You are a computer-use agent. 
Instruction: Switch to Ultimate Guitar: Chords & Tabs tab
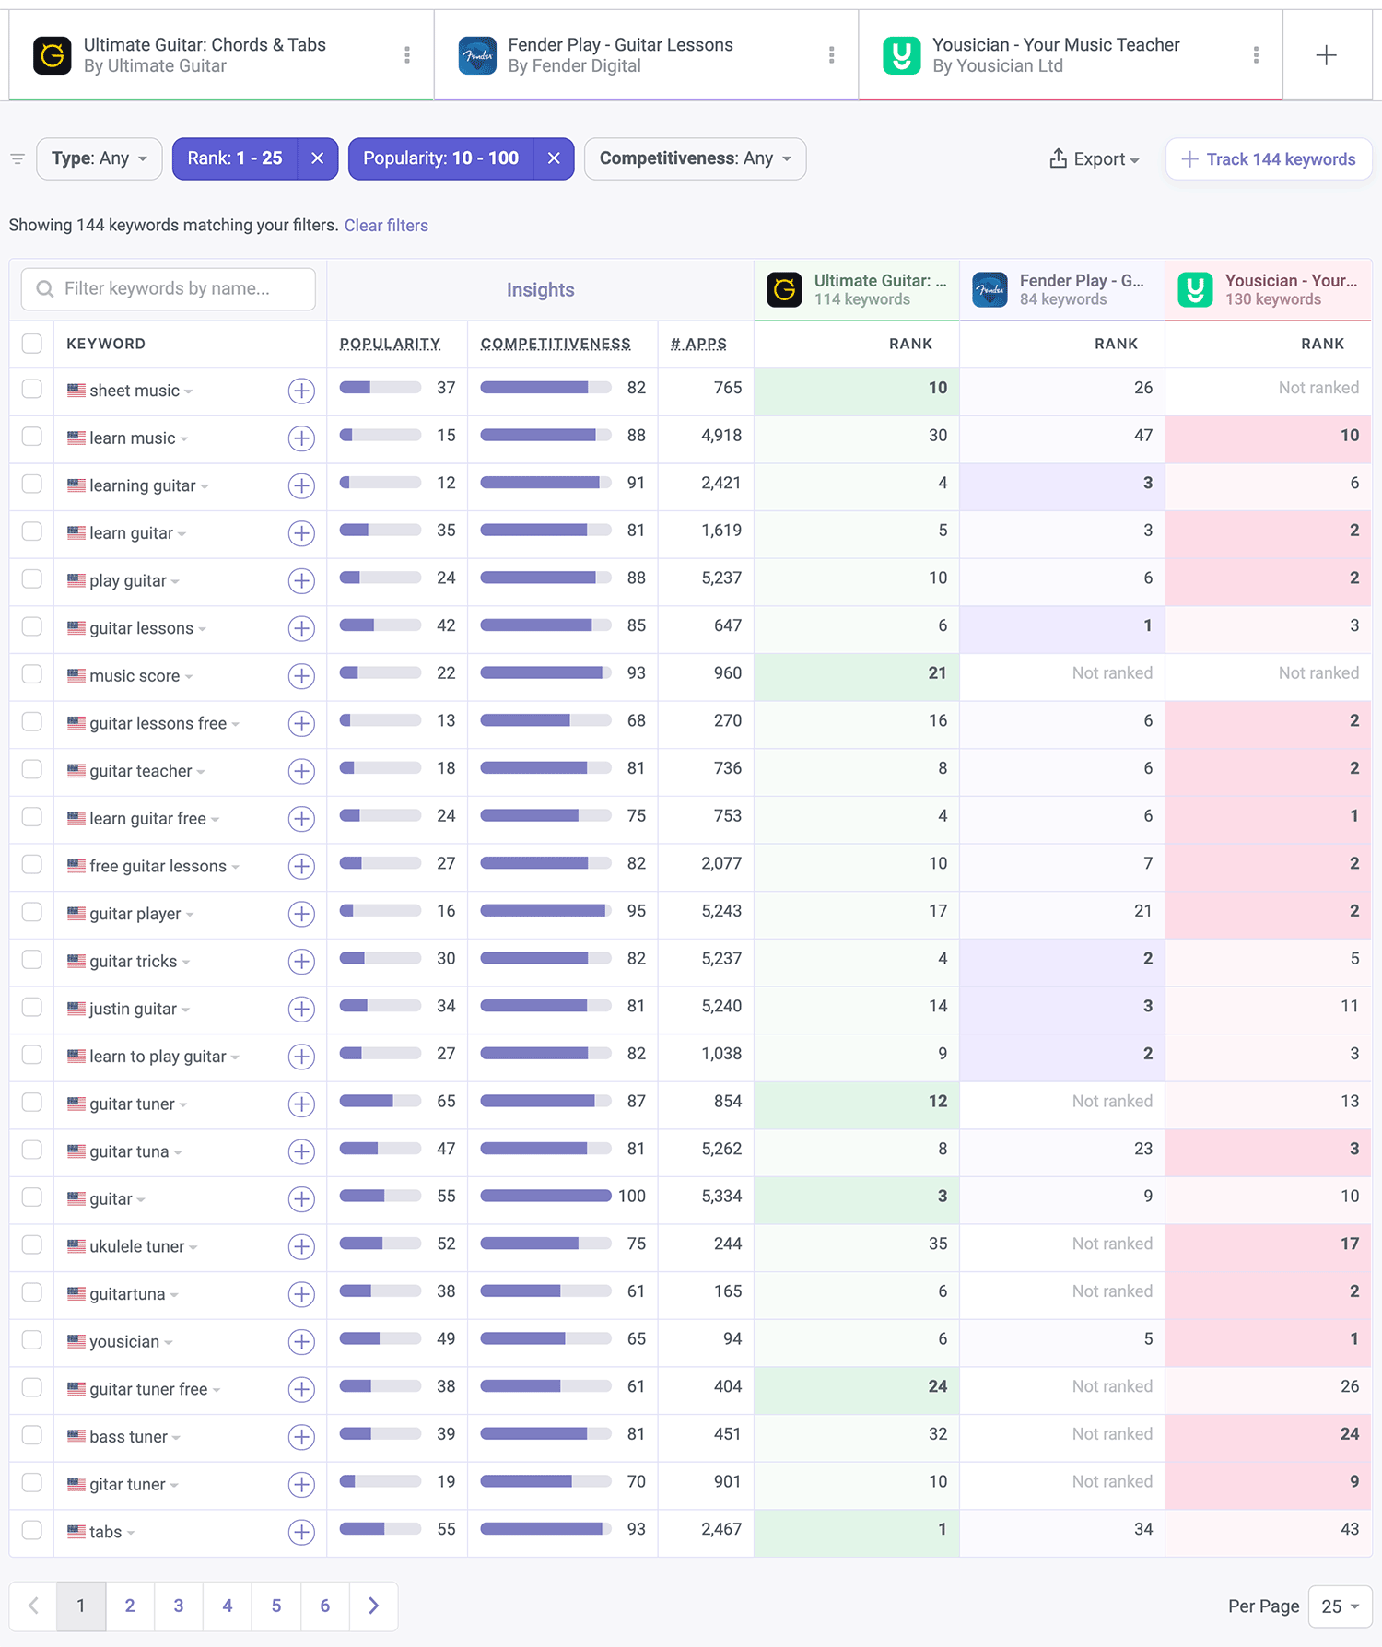(221, 55)
